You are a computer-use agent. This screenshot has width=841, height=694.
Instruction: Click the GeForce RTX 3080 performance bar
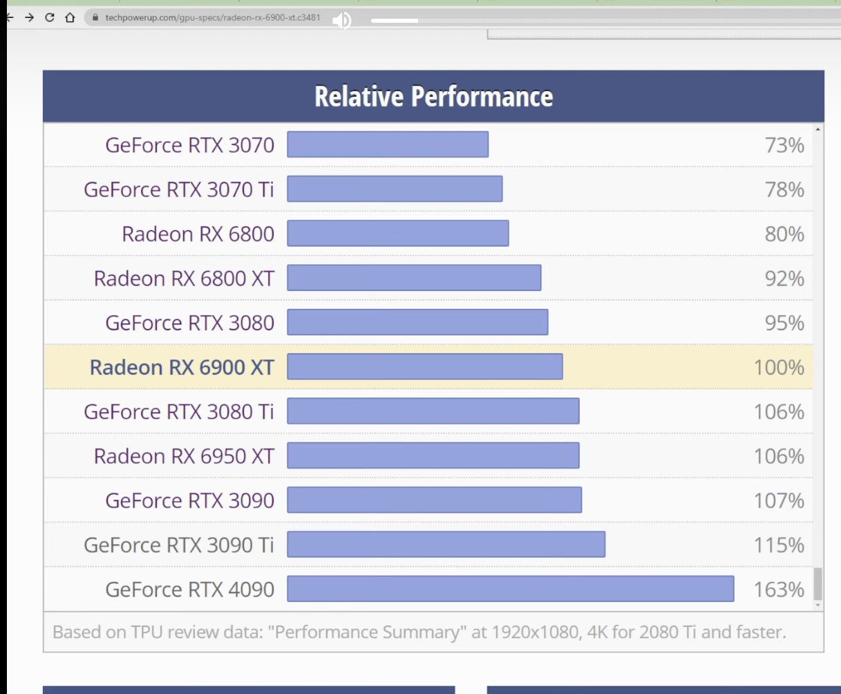[x=417, y=322]
